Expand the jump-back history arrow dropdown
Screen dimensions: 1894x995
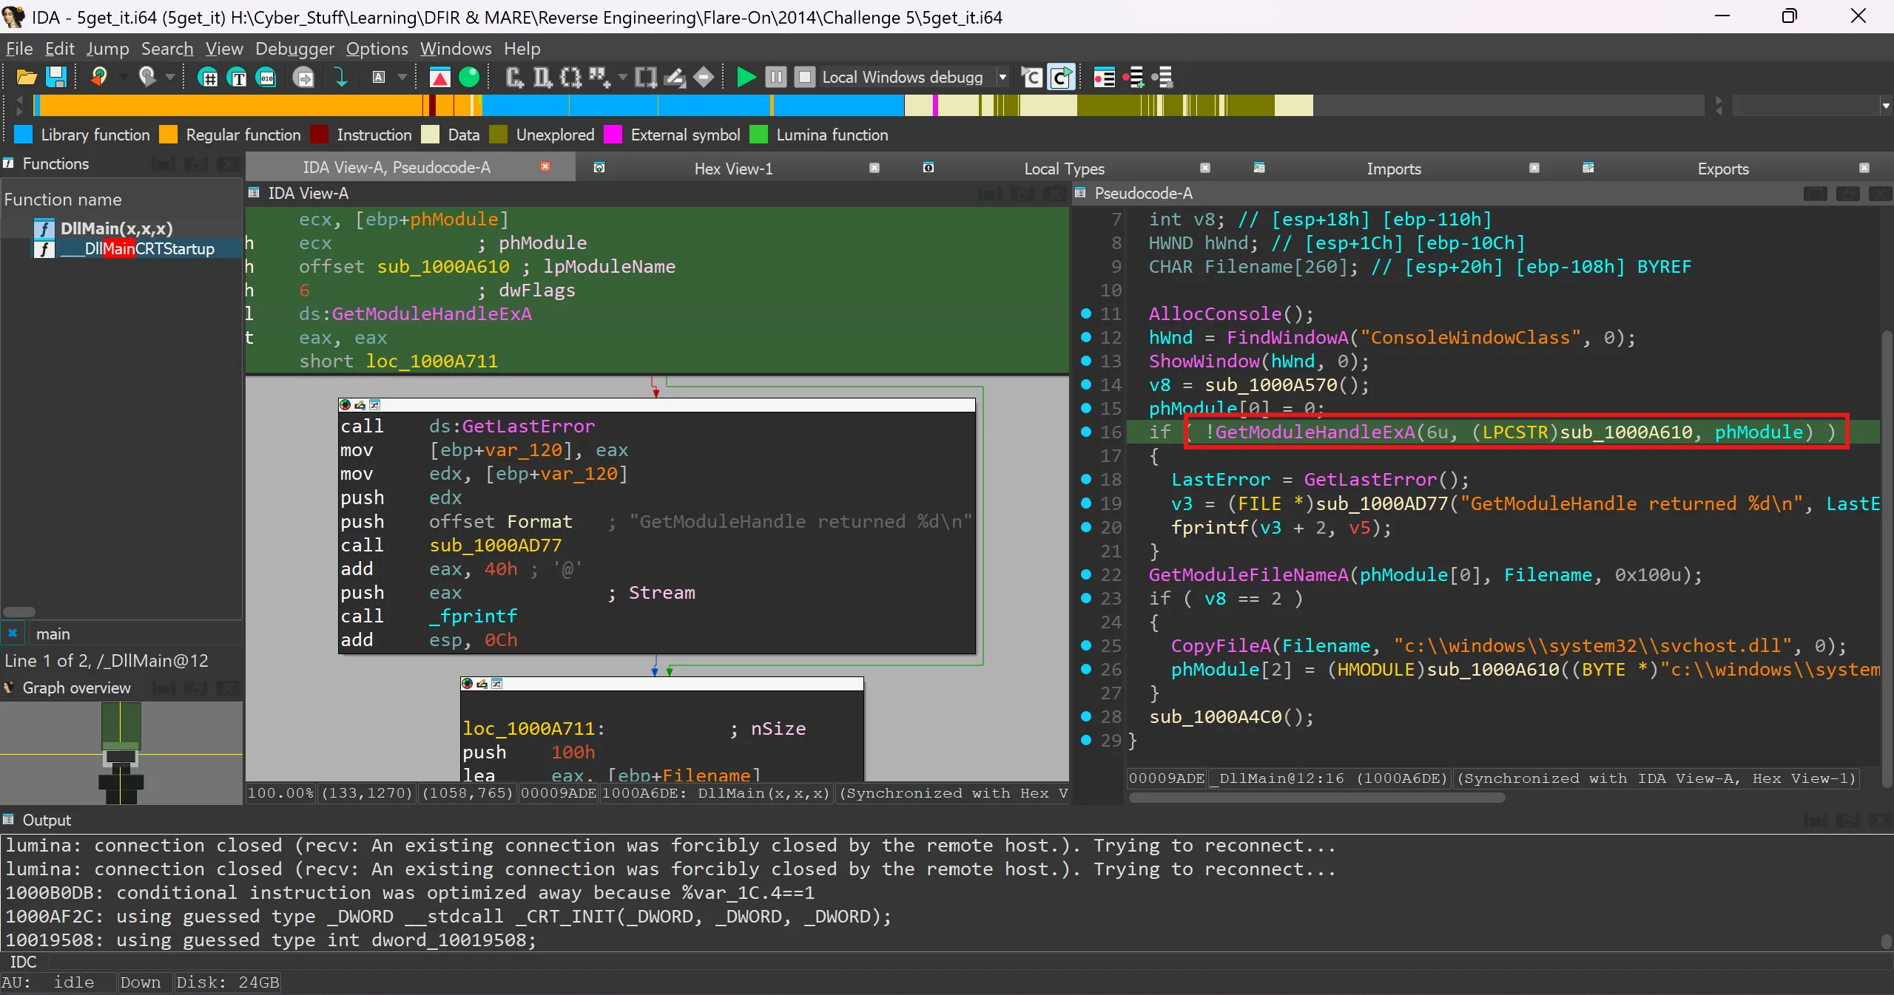point(123,77)
